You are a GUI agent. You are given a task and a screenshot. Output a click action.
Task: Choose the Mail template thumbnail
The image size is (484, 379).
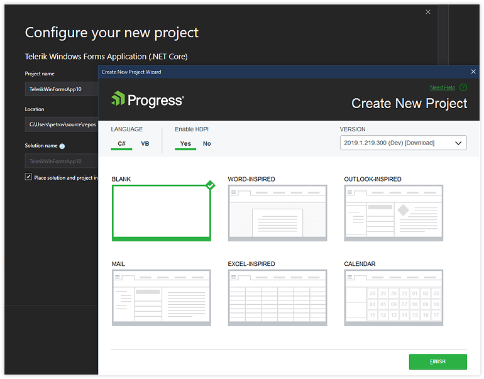point(162,298)
